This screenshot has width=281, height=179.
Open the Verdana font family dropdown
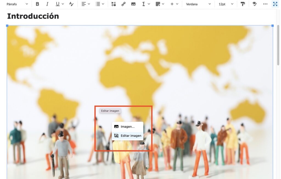(198, 4)
